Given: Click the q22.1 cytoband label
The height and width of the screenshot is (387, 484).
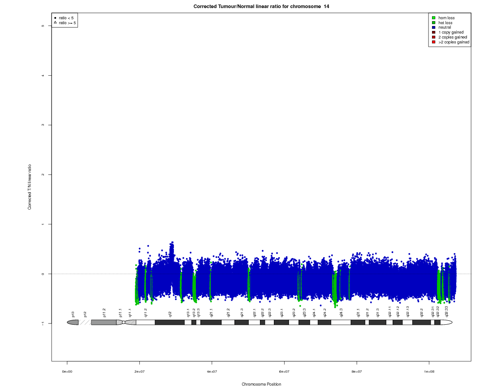Looking at the screenshot, I should [255, 313].
